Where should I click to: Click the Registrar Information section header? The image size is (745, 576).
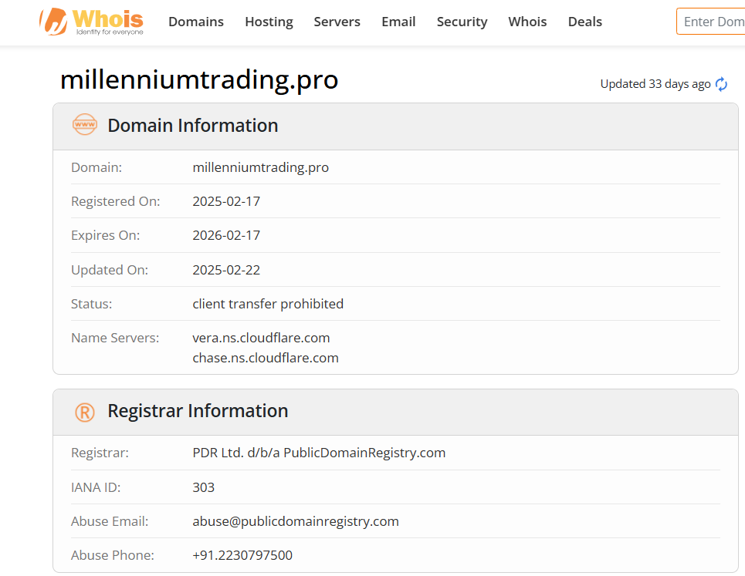pyautogui.click(x=395, y=412)
